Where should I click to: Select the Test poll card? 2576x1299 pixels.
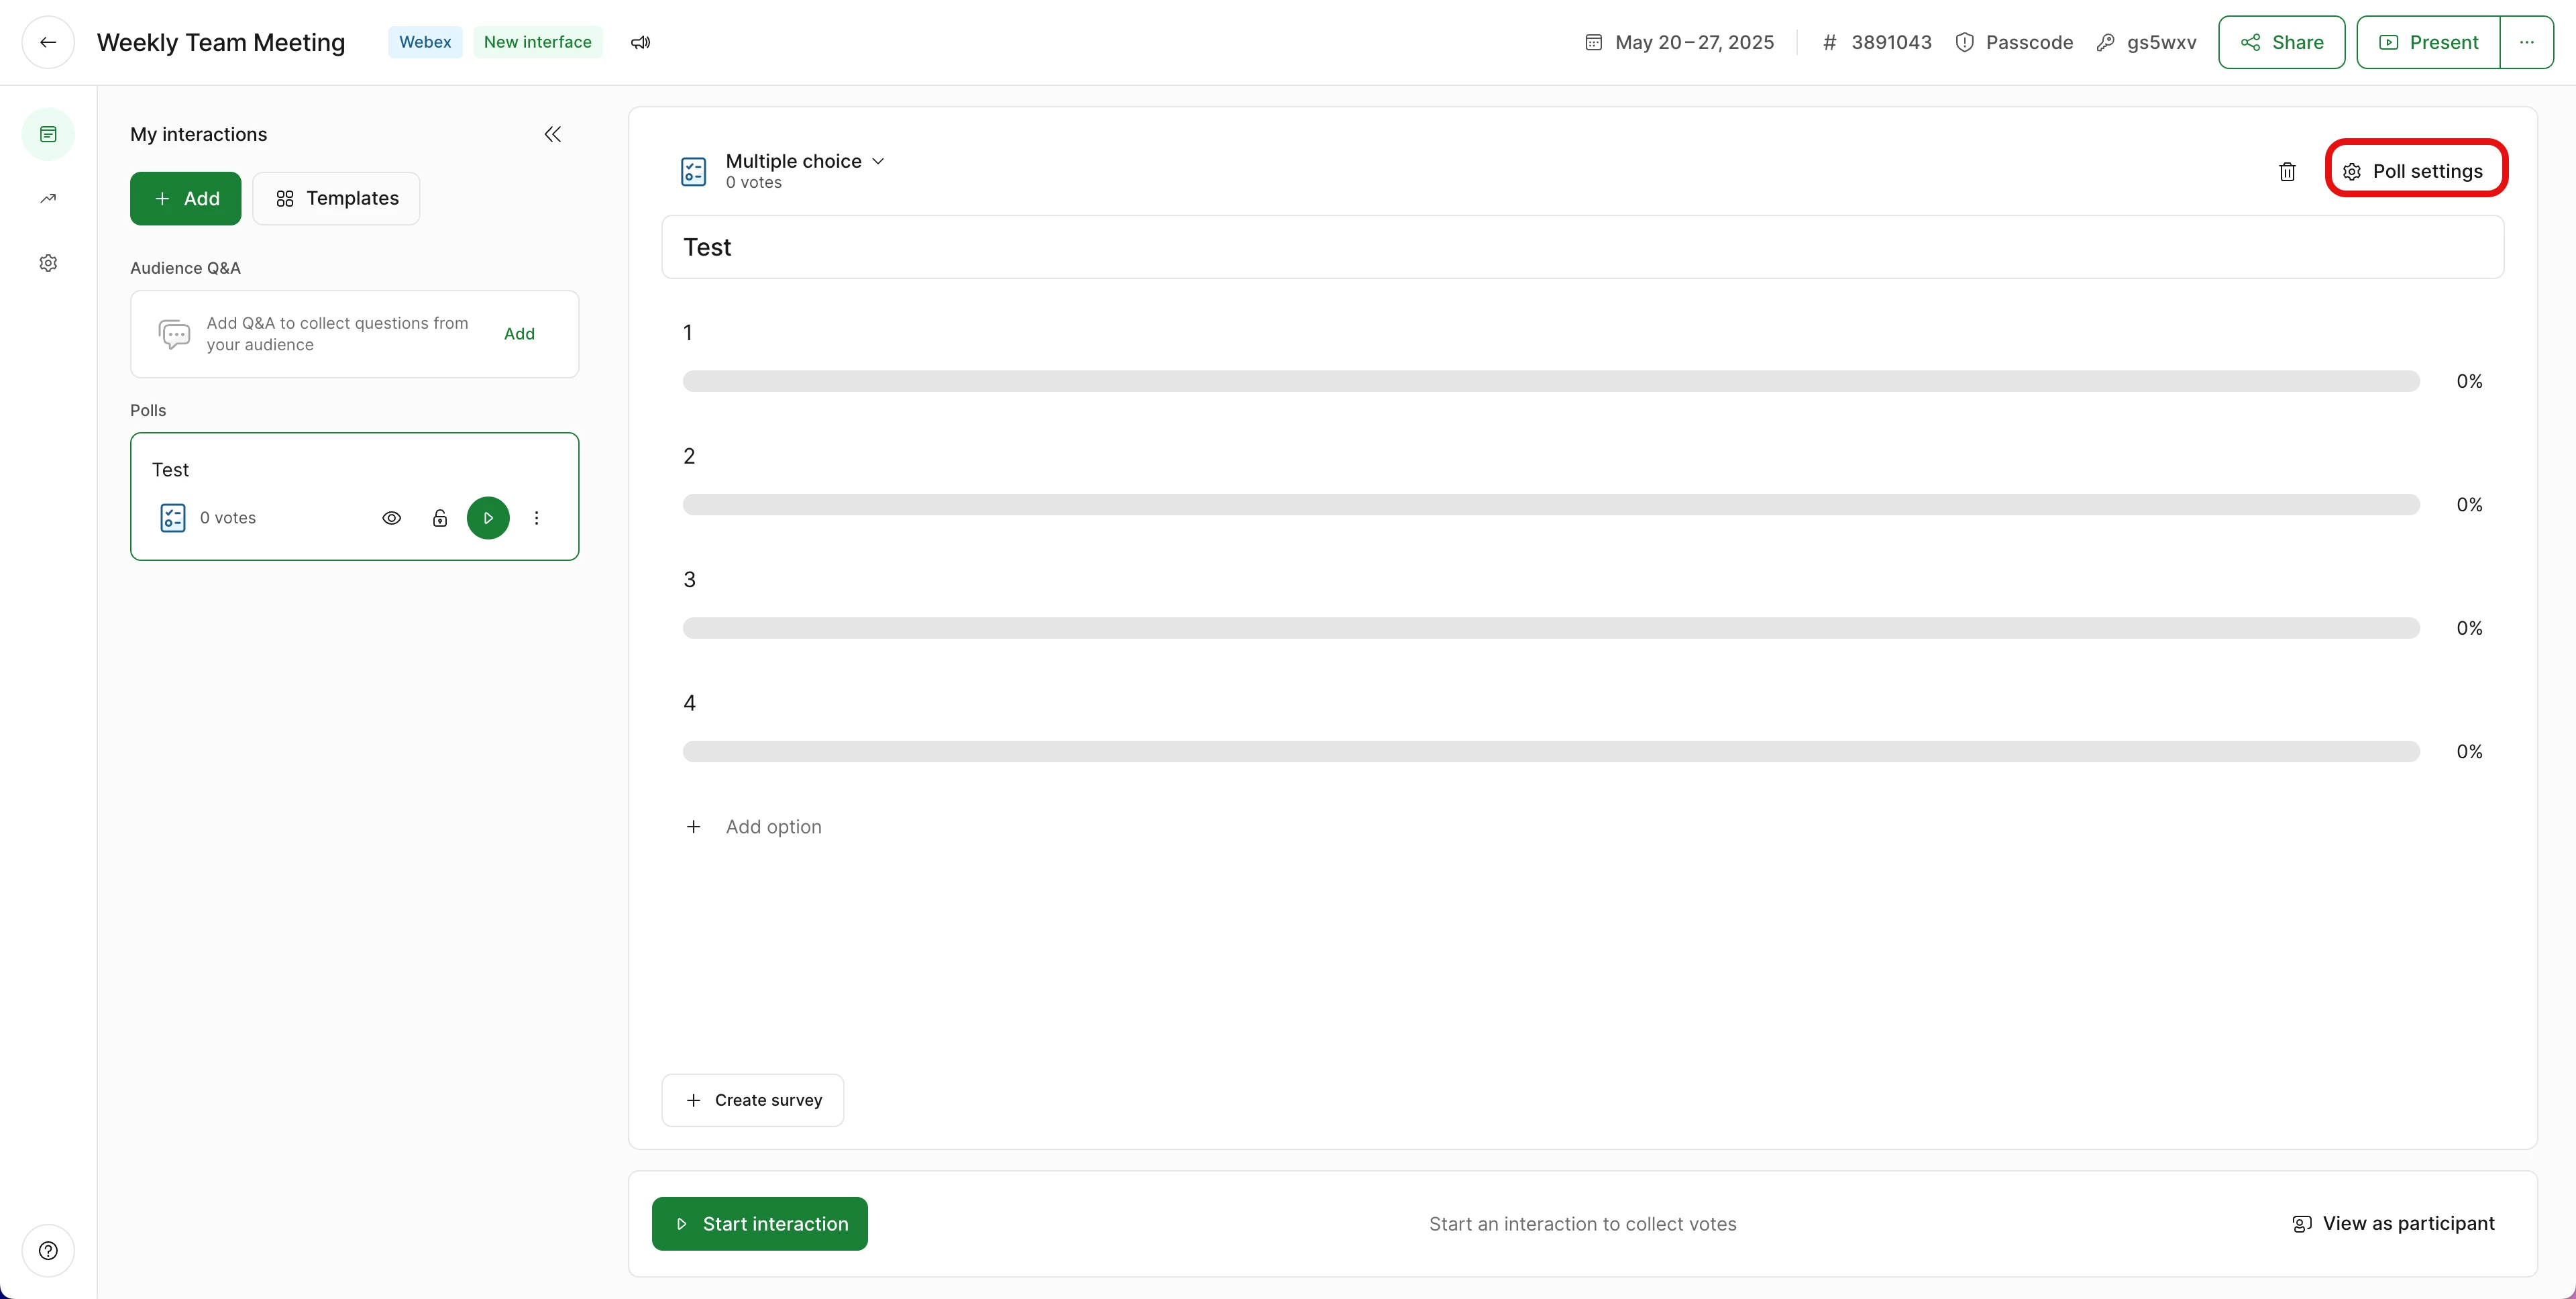tap(355, 496)
